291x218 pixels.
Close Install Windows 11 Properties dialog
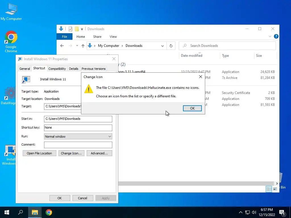114,59
